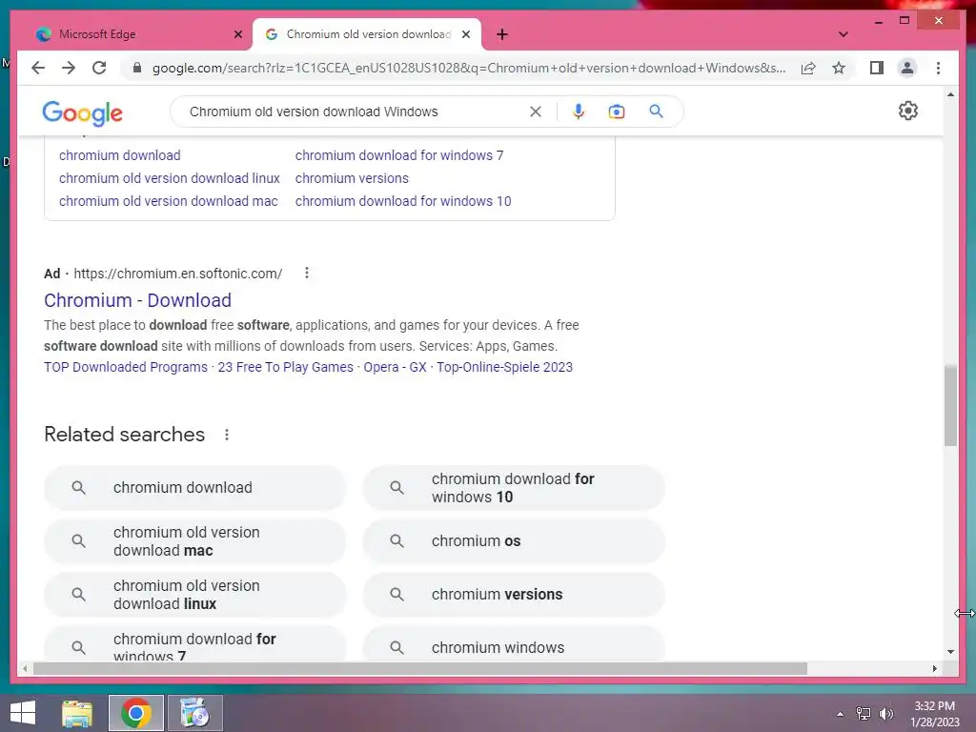Open 'chromium old version download mac' link
Viewport: 976px width, 732px height.
[168, 201]
